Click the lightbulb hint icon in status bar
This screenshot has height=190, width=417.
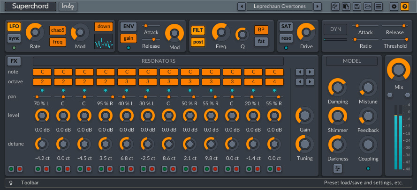click(x=10, y=183)
